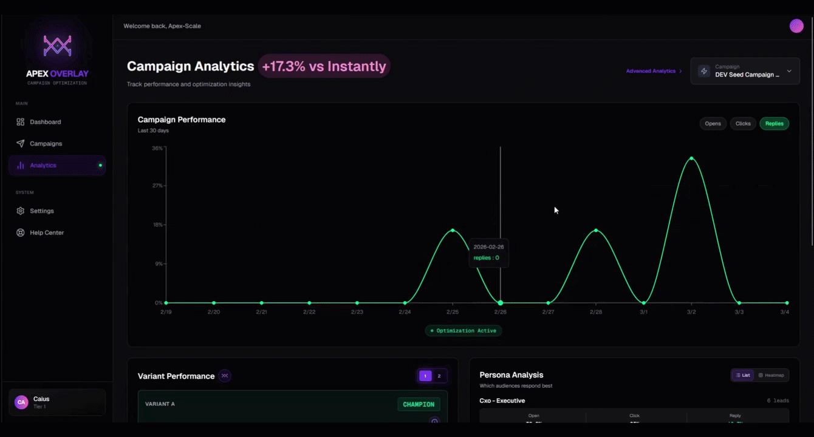Open the Analytics section in the sidebar

pos(44,164)
